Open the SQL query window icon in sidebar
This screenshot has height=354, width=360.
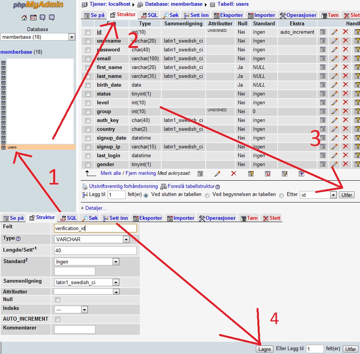click(x=33, y=18)
